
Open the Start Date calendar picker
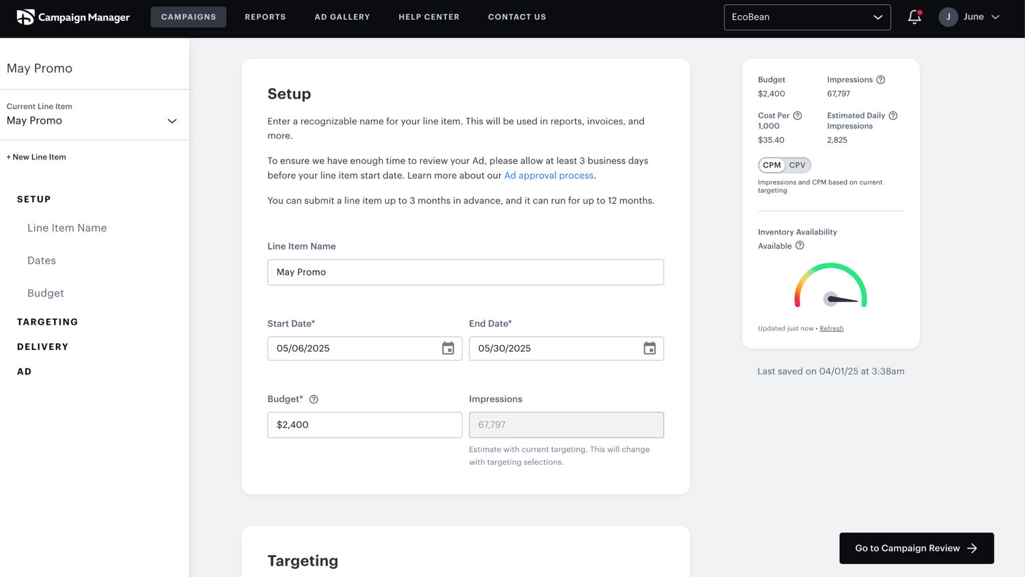click(448, 348)
